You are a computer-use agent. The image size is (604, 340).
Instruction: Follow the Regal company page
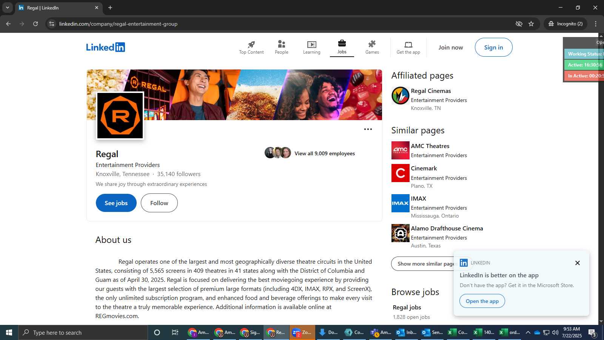pos(159,203)
